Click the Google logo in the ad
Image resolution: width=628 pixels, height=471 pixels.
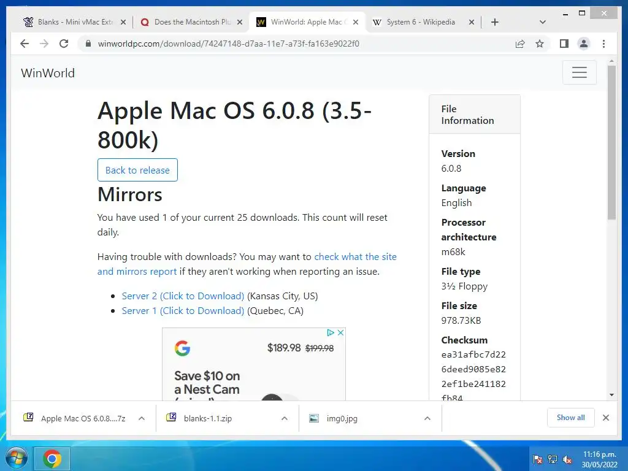click(182, 348)
